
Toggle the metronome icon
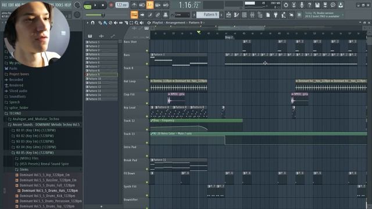[134, 5]
